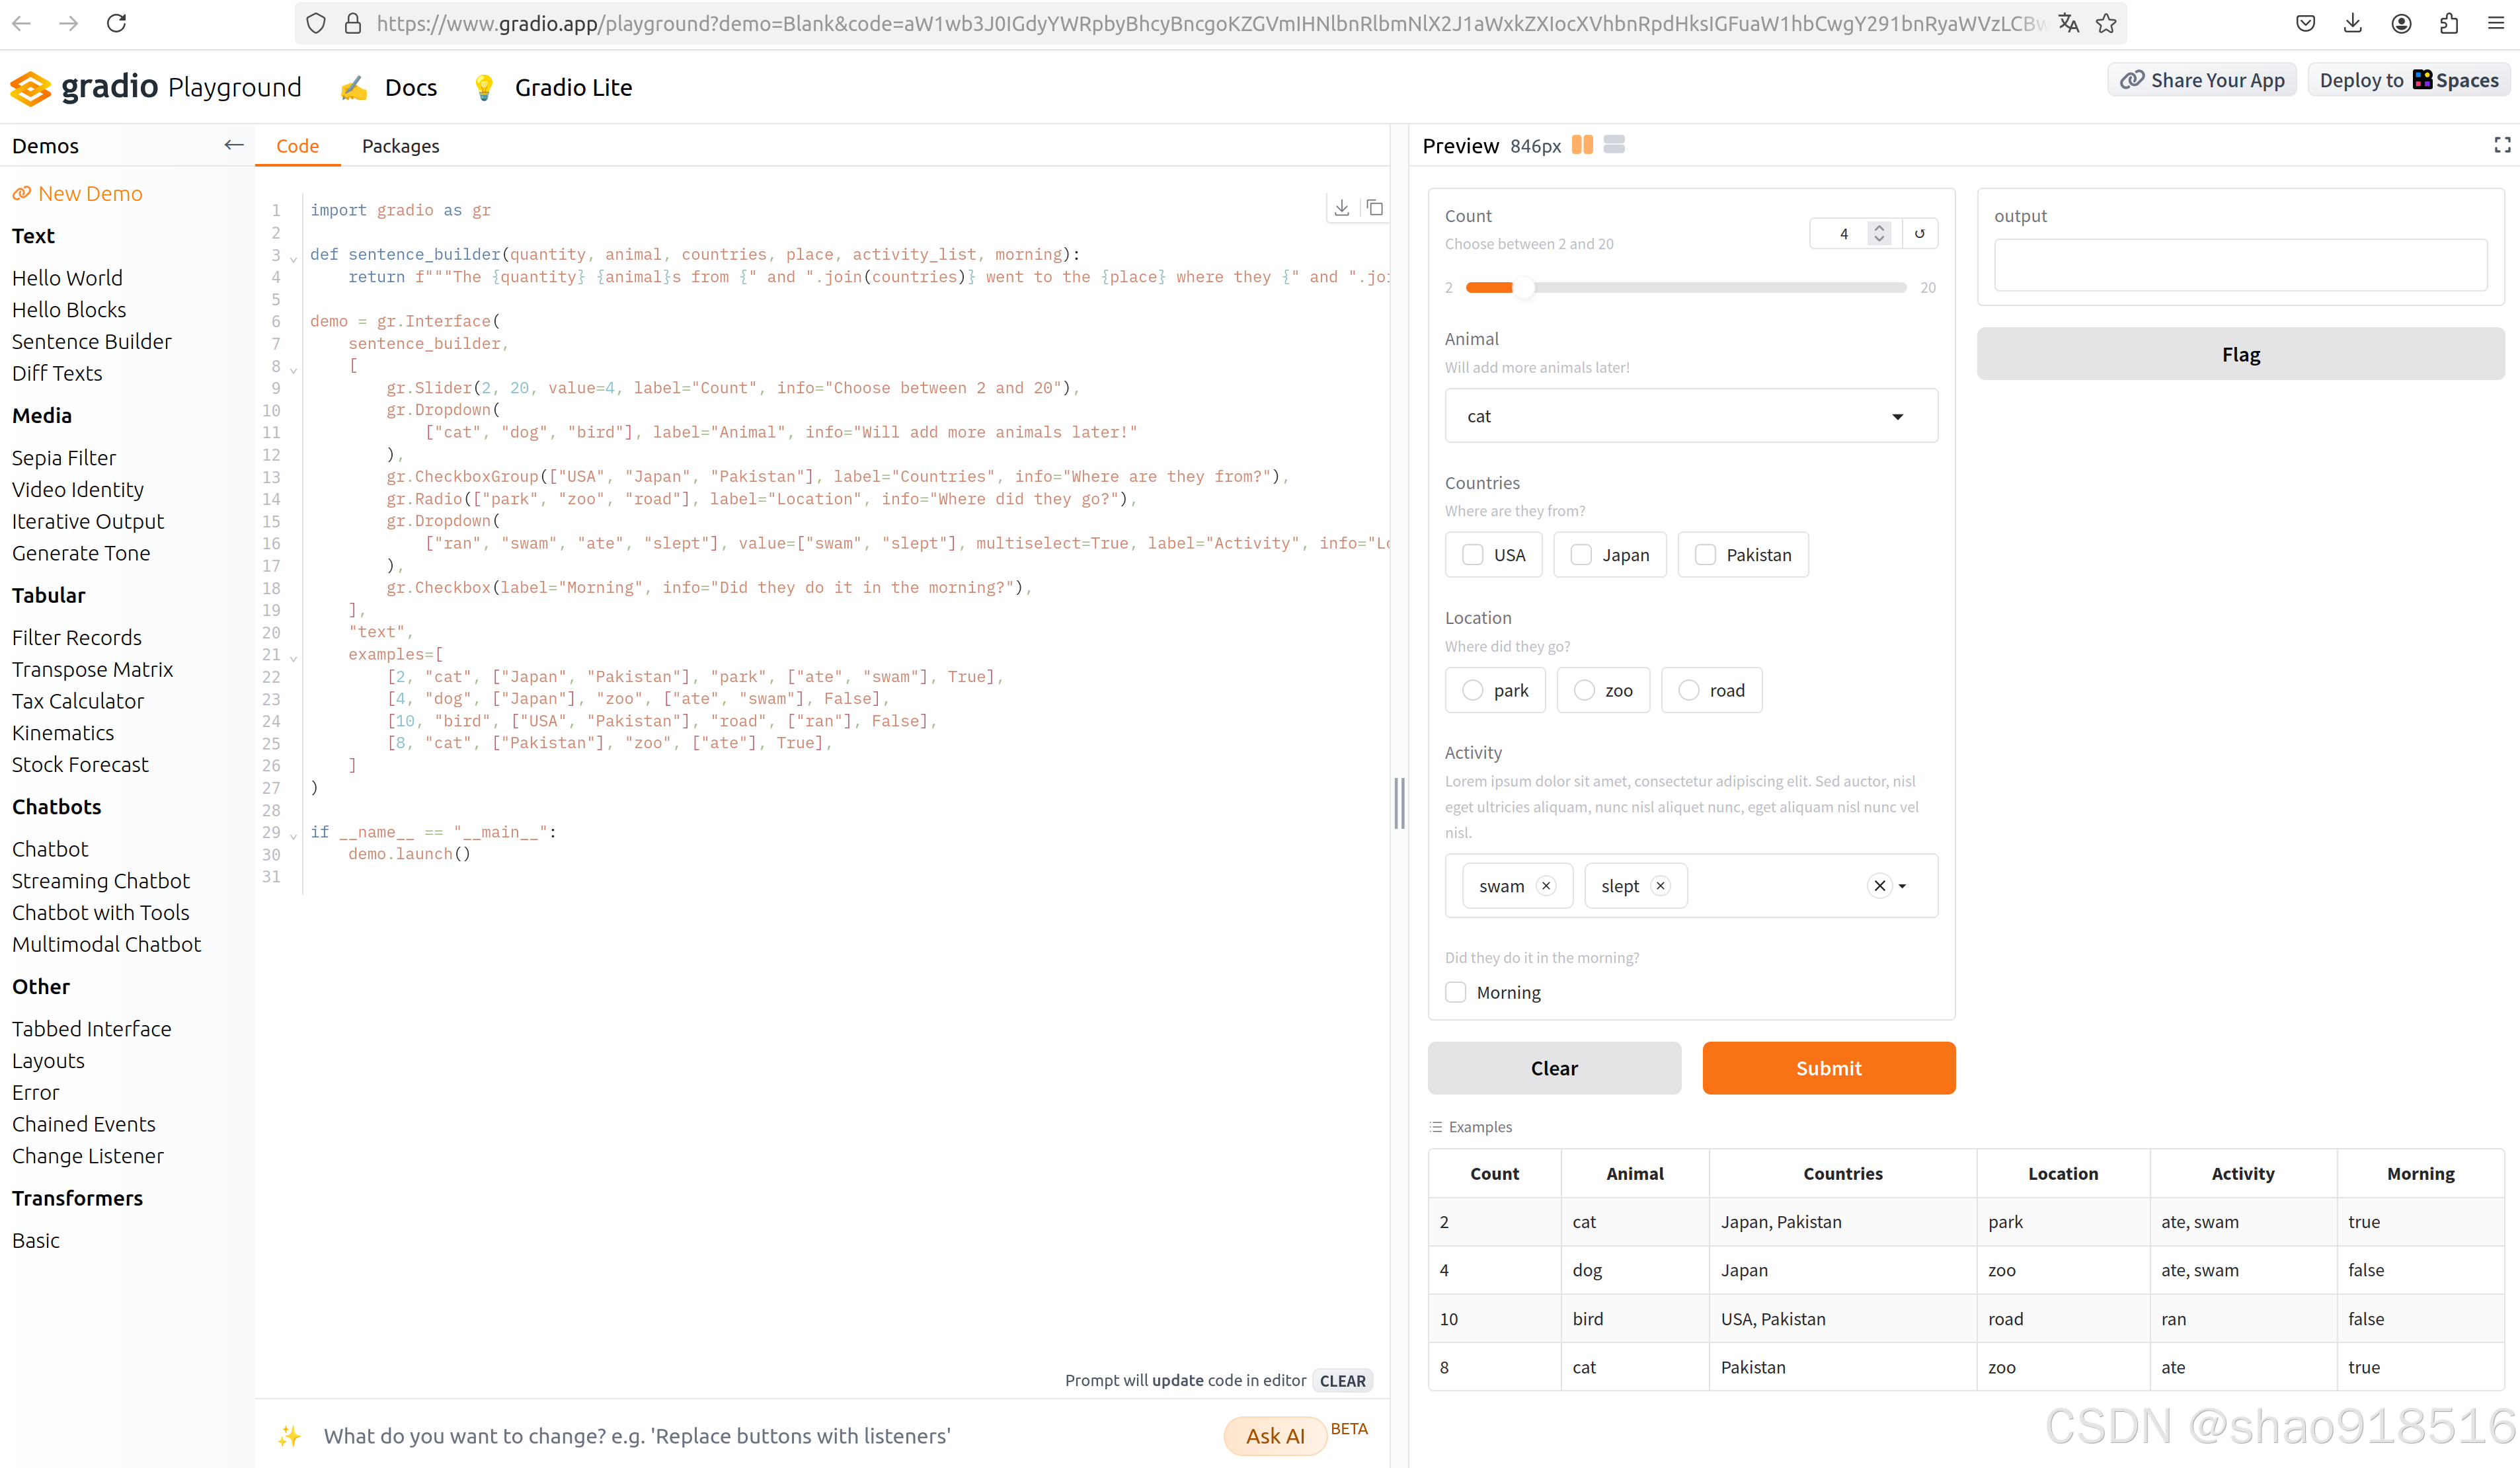Check the Japan country checkbox
This screenshot has height=1468, width=2520.
click(x=1581, y=555)
